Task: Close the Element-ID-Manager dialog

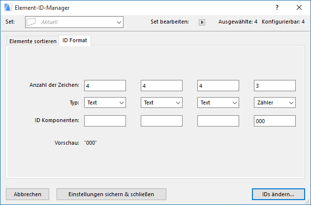Action: click(x=299, y=7)
